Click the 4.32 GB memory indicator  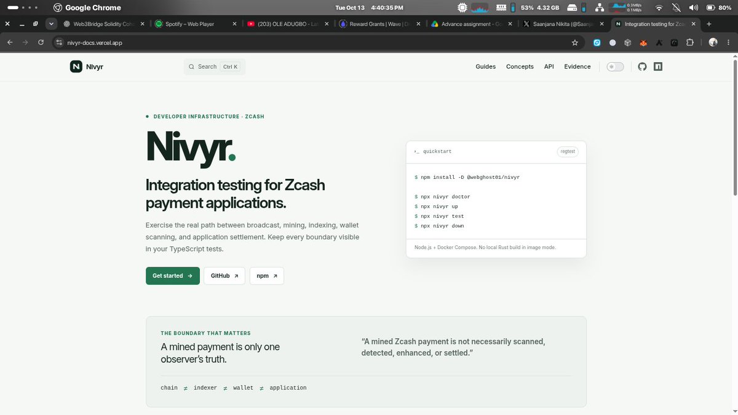[547, 7]
